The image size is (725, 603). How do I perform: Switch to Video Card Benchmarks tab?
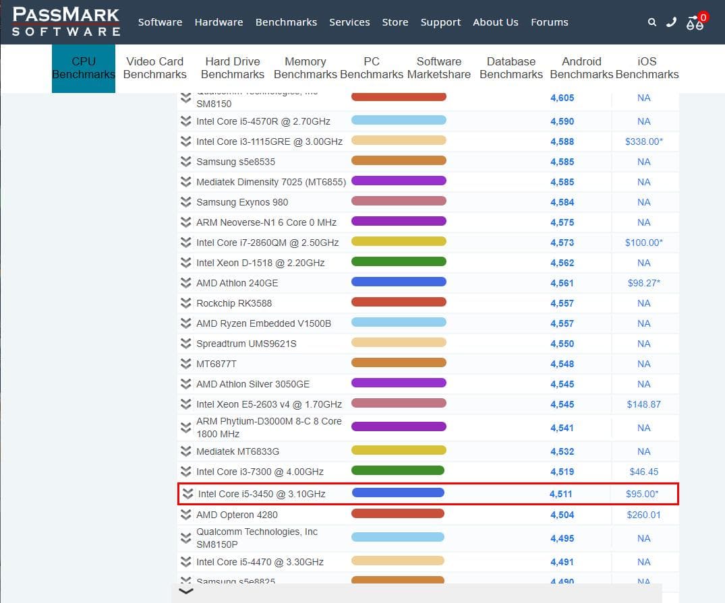[154, 68]
